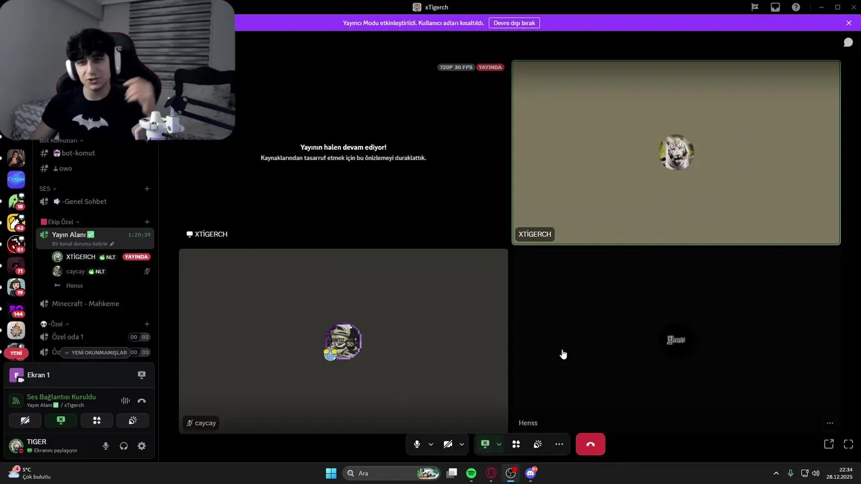The height and width of the screenshot is (484, 861).
Task: Open the Windows Start menu
Action: [x=331, y=473]
